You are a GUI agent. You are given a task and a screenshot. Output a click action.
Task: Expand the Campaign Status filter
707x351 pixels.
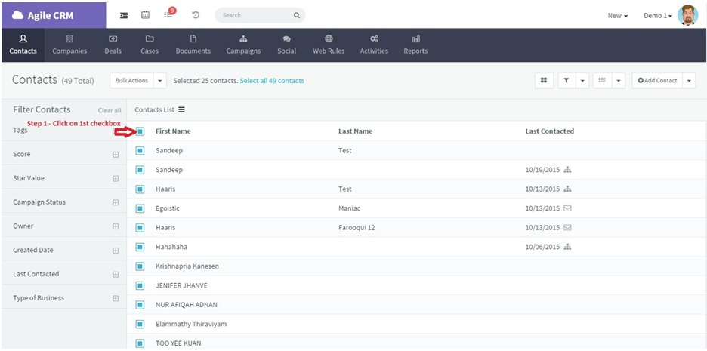coord(116,202)
